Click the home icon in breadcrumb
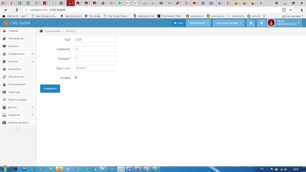The height and width of the screenshot is (172, 306). (41, 31)
